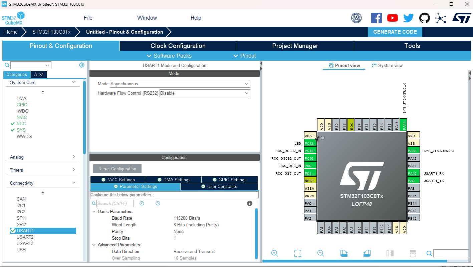Go to next search result arrow
This screenshot has height=267, width=473.
158,203
